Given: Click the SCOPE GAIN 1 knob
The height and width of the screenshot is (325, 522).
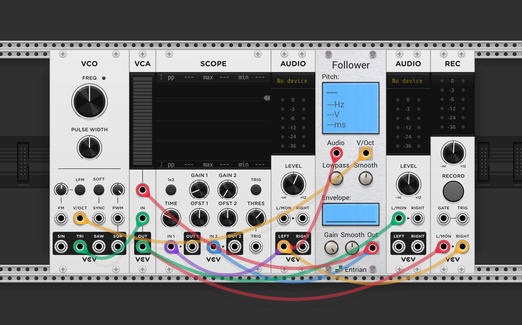Looking at the screenshot, I should (199, 190).
